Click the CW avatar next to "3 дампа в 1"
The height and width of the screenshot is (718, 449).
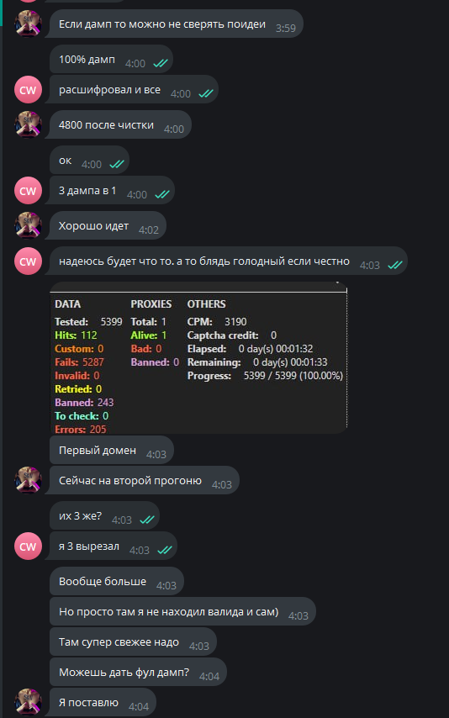click(28, 191)
